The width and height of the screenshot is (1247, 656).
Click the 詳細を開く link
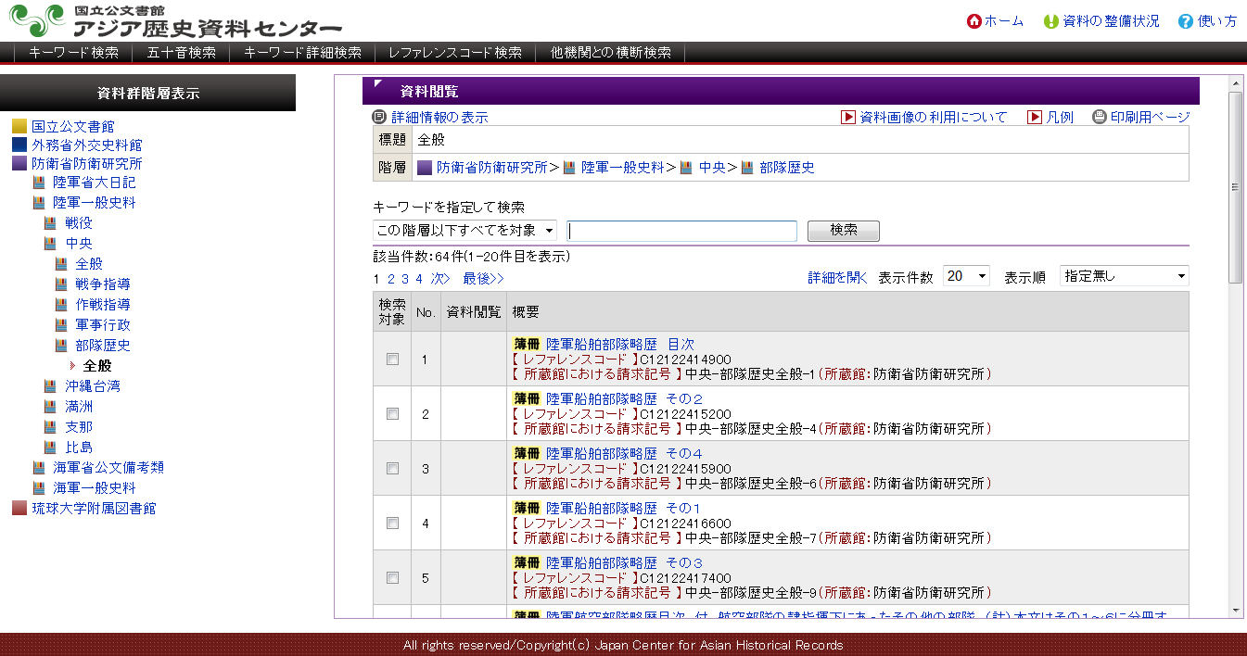[x=837, y=277]
